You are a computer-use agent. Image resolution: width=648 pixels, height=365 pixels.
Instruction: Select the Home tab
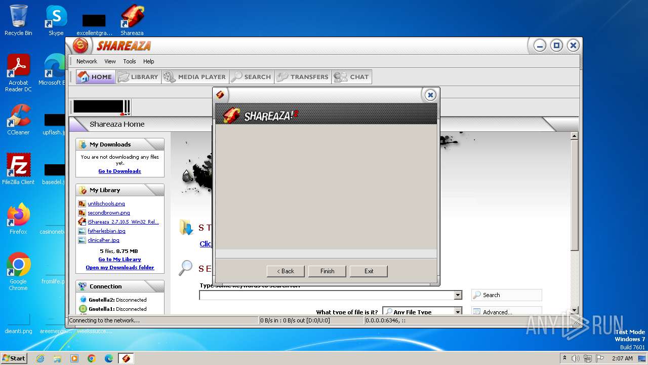(x=96, y=77)
